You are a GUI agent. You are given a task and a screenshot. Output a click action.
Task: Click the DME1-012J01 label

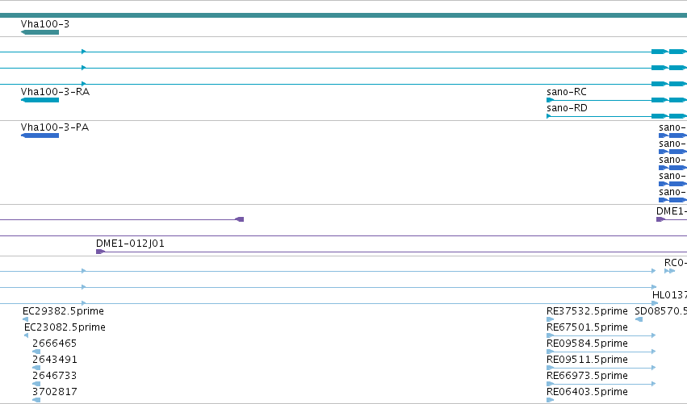click(130, 244)
